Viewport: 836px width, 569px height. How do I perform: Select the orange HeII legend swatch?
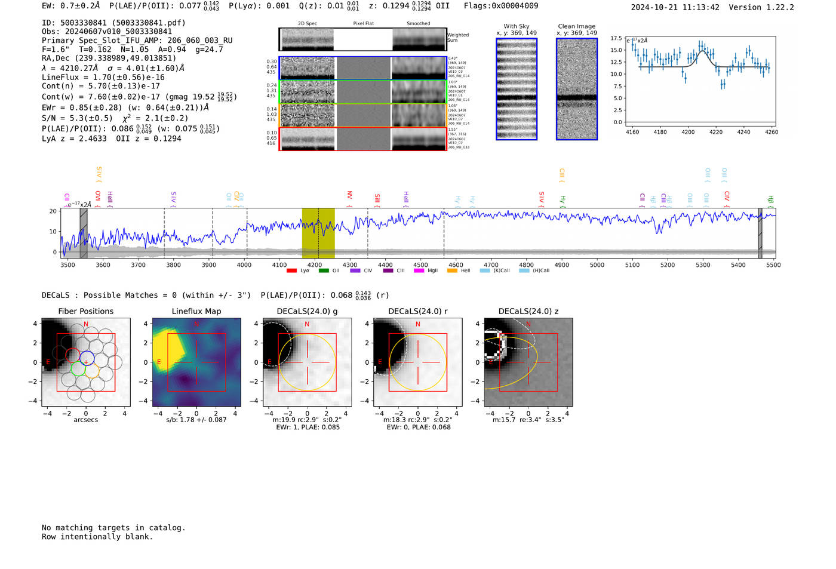pos(452,271)
